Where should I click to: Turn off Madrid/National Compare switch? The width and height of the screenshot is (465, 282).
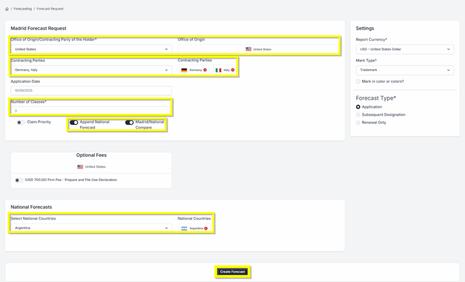pyautogui.click(x=129, y=122)
